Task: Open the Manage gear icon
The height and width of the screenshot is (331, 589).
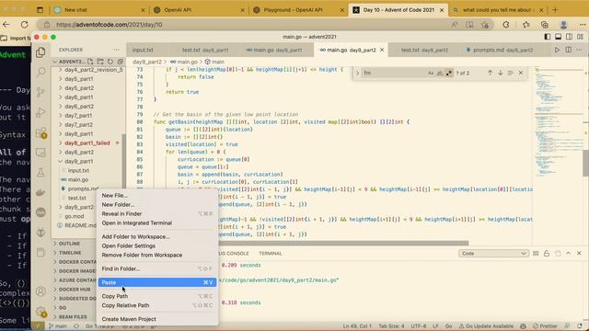Action: (x=40, y=311)
